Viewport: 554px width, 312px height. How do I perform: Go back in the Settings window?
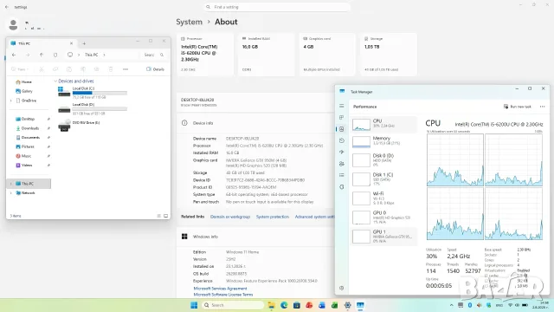point(7,7)
